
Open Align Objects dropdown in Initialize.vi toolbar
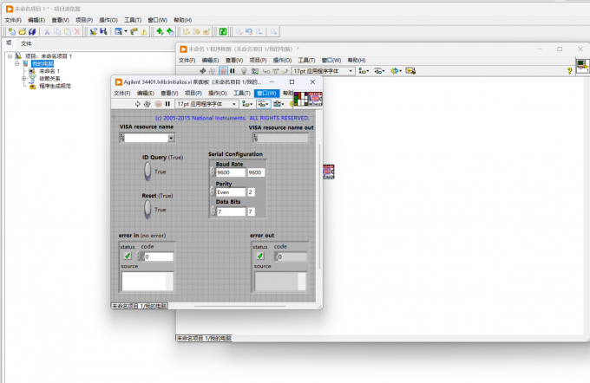247,104
